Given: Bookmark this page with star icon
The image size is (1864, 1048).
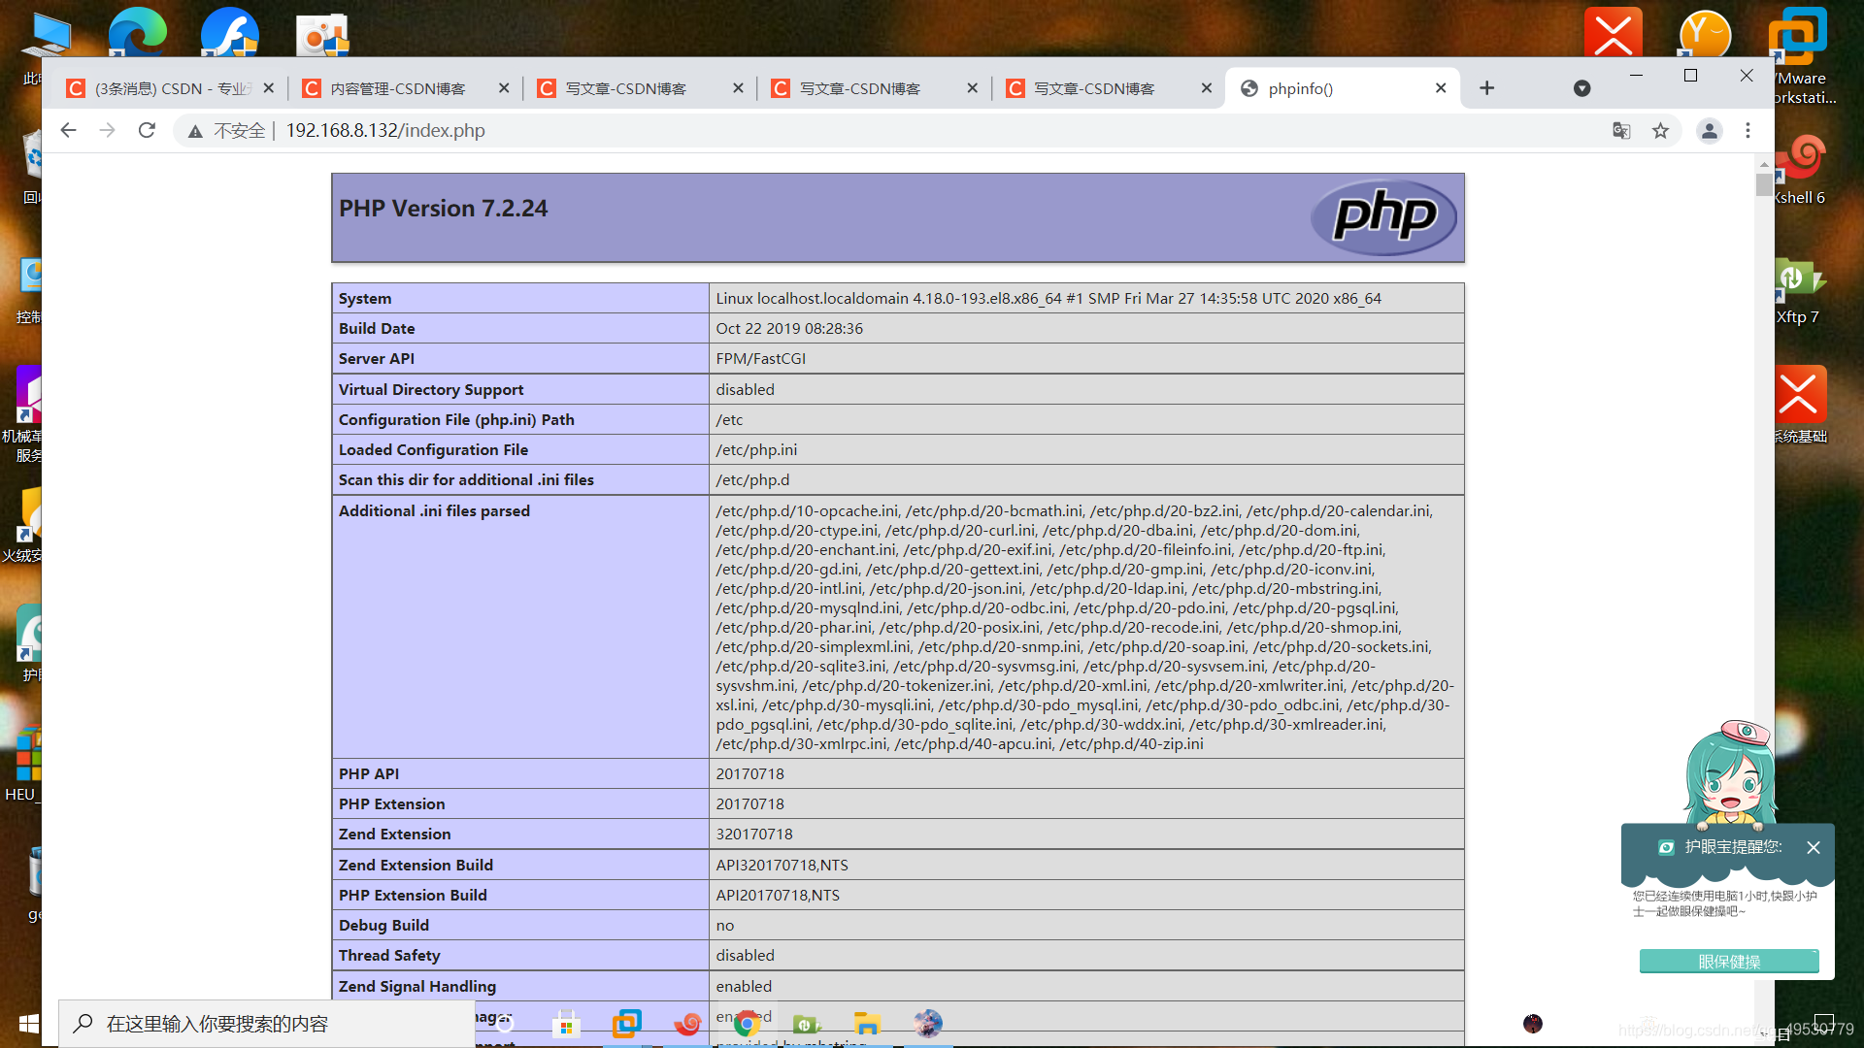Looking at the screenshot, I should [x=1660, y=130].
